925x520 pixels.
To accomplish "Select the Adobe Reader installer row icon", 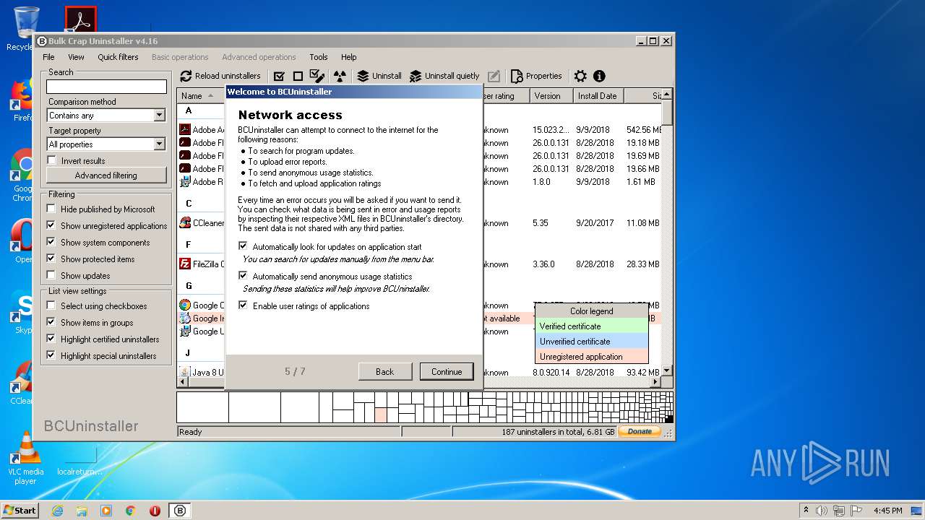I will point(185,182).
